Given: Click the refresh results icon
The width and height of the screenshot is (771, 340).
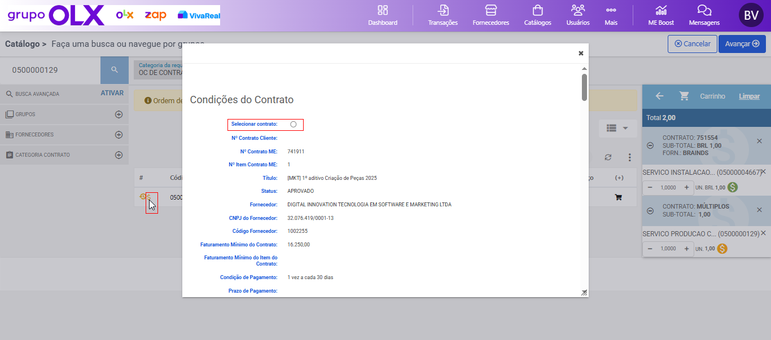Looking at the screenshot, I should click(x=608, y=157).
